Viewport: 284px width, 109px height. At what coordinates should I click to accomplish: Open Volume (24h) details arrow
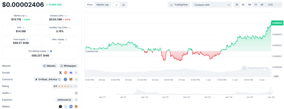[68, 16]
